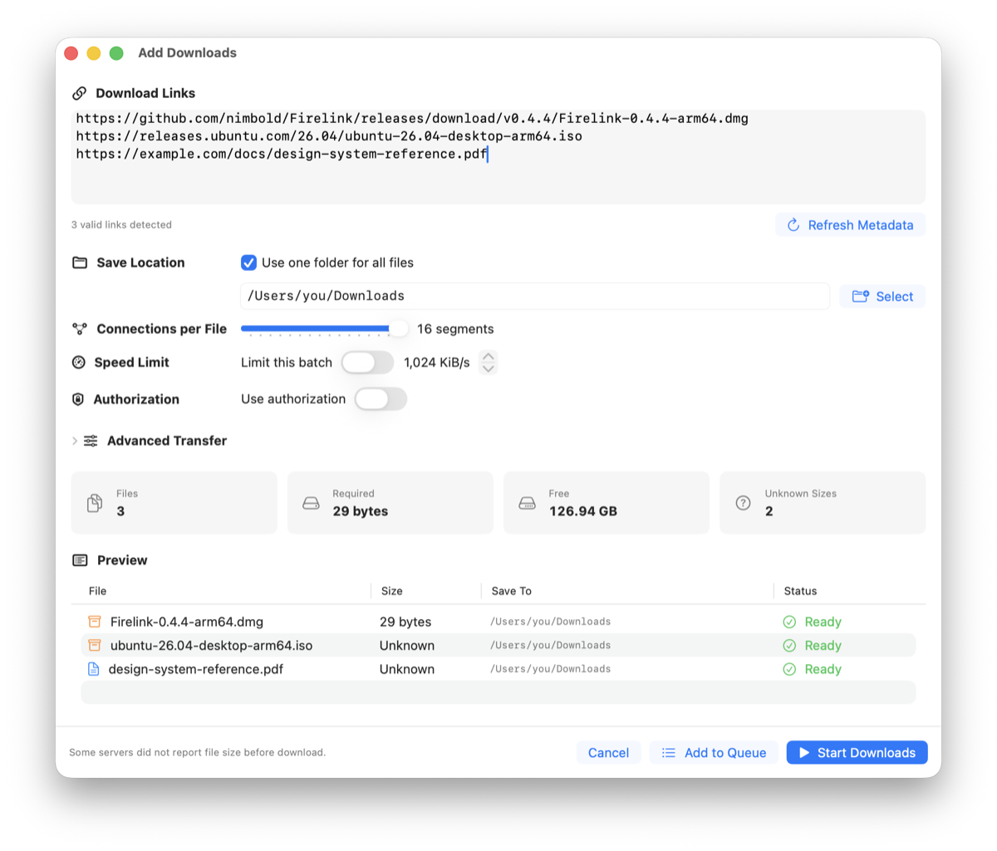Screen dimensions: 997x851
Task: Click Refresh Metadata button
Action: [x=850, y=225]
